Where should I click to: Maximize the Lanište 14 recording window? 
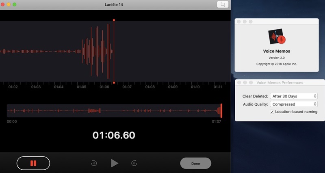tap(15, 4)
